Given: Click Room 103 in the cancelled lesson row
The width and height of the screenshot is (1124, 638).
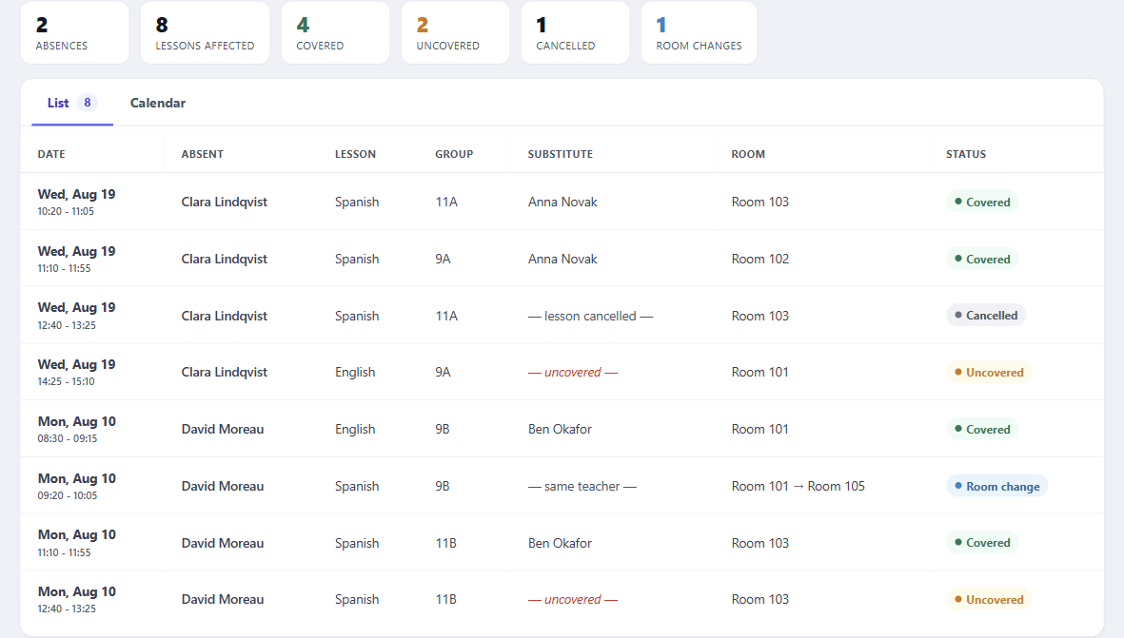Looking at the screenshot, I should pyautogui.click(x=759, y=316).
